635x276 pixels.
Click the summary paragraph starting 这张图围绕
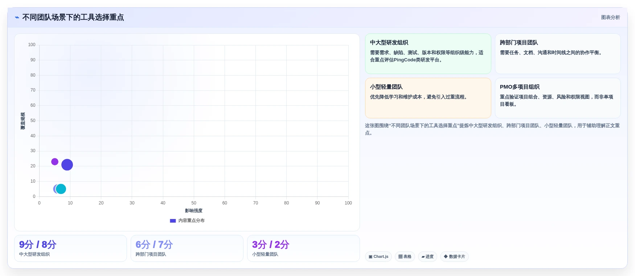(x=492, y=129)
